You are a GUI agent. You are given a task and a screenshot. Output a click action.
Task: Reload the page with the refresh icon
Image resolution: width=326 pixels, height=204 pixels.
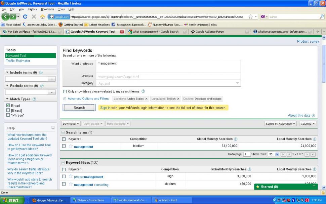[x=25, y=17]
